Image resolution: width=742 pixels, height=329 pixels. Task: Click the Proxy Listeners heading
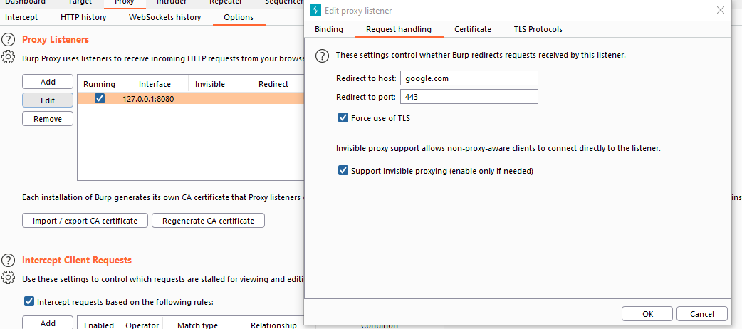coord(56,39)
